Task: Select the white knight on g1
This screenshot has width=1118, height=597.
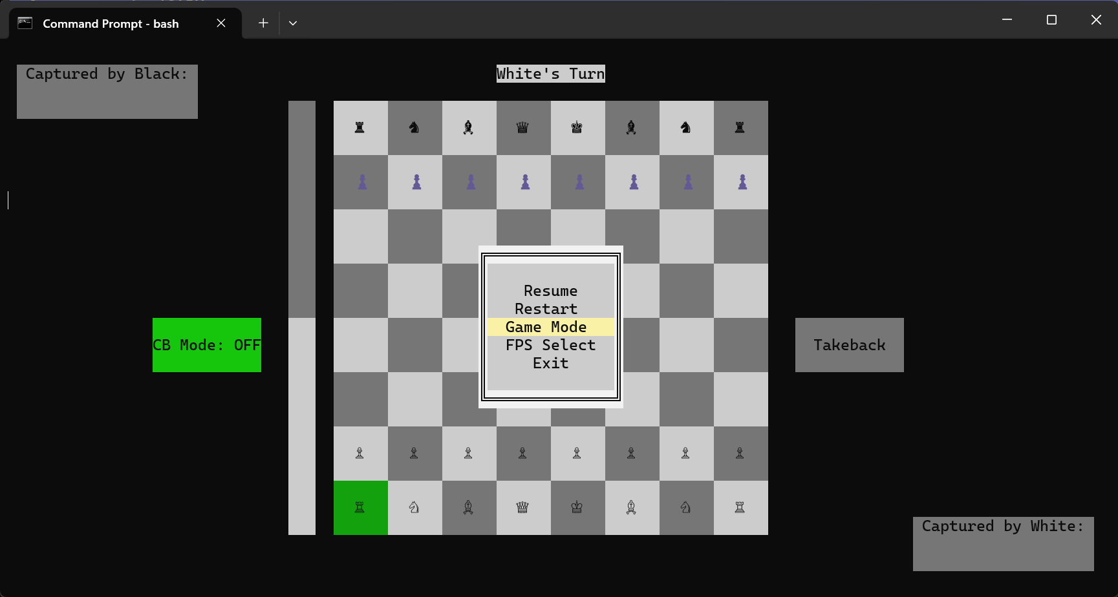Action: (x=686, y=508)
